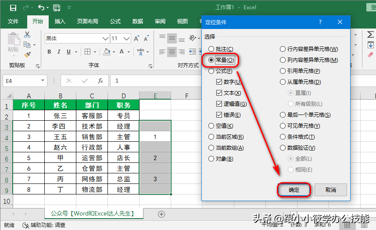Click the Redo arrow icon

[x=26, y=7]
